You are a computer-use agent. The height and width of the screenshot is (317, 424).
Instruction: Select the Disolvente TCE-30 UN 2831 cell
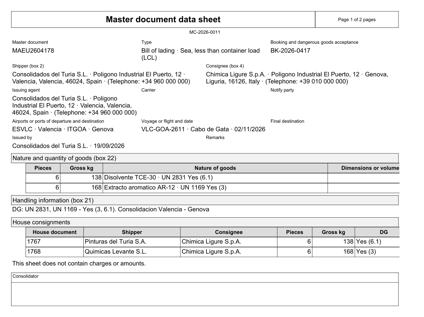point(215,178)
